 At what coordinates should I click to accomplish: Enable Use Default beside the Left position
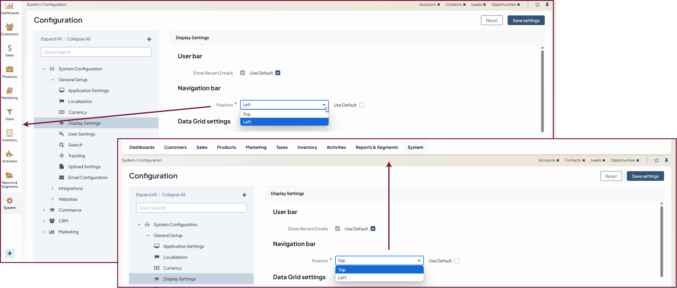pos(362,105)
